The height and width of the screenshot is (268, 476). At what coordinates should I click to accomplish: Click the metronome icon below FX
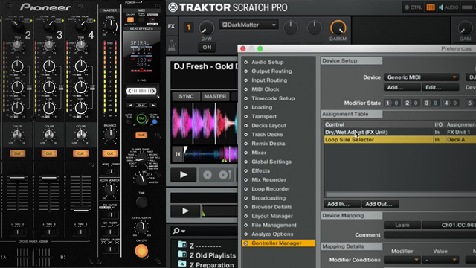tap(172, 45)
